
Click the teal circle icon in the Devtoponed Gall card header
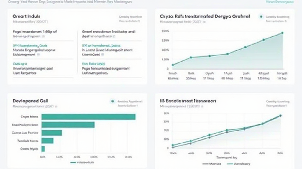pyautogui.click(x=112, y=101)
